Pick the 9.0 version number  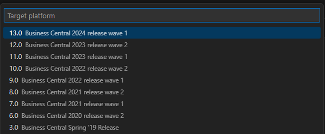tap(14, 80)
